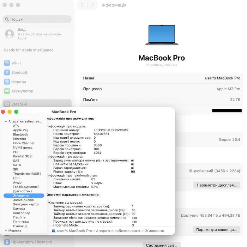Click Живлення in the path bar
The height and width of the screenshot is (247, 247).
click(155, 231)
